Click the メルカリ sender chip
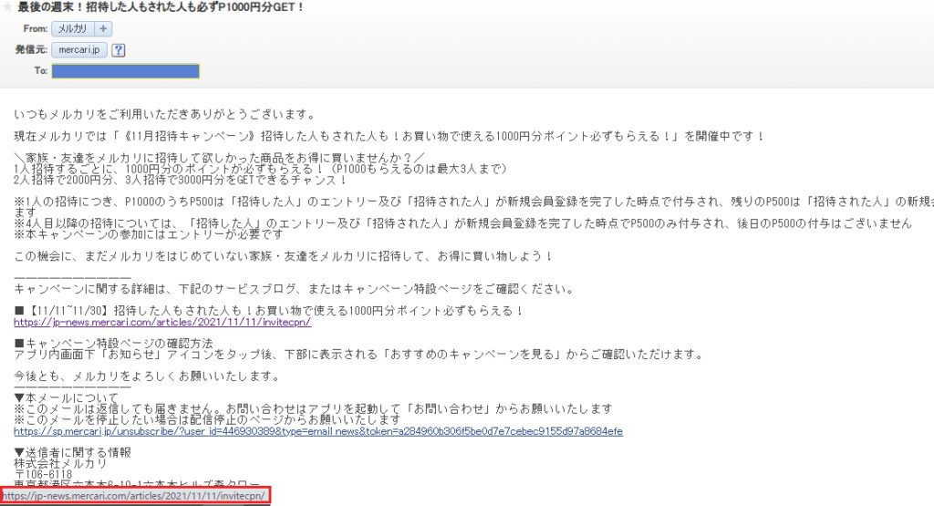Viewport: 934px width, 506px height. pos(73,28)
